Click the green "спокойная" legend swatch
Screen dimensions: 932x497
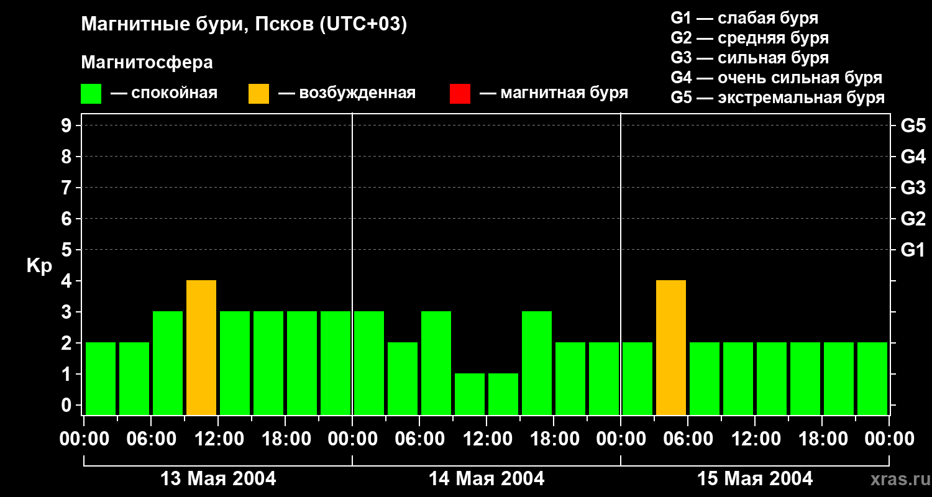click(91, 93)
